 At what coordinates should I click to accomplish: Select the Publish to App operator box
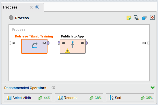[x=73, y=47]
